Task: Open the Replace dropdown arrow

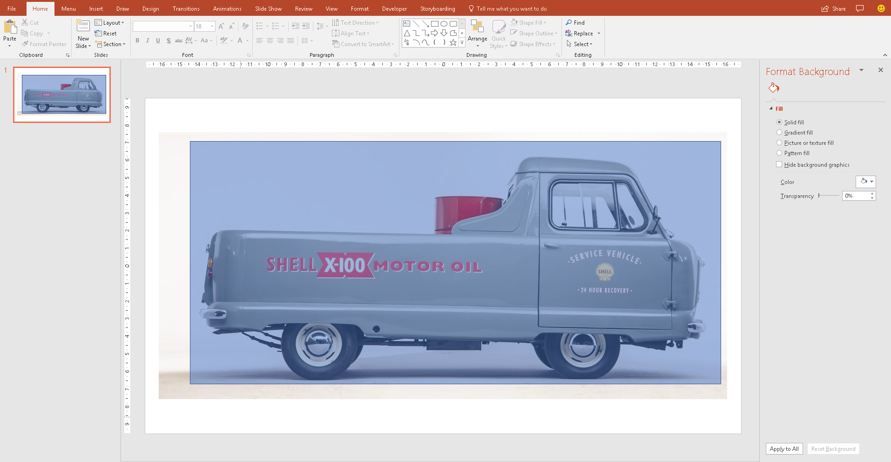Action: click(599, 34)
